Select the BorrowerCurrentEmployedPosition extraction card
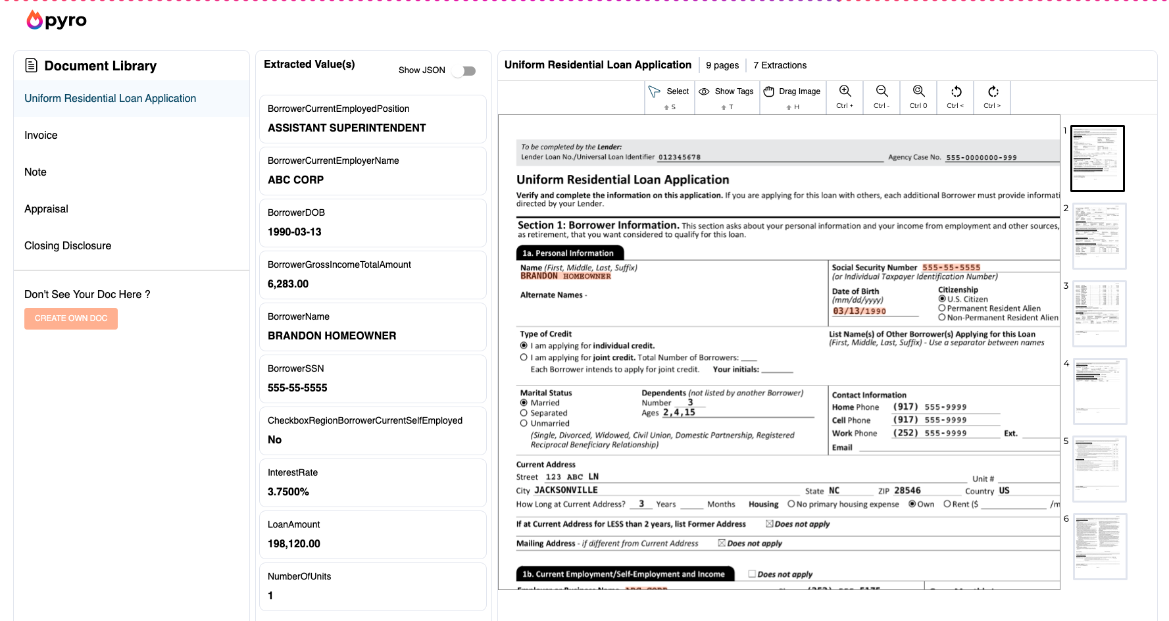The width and height of the screenshot is (1169, 621). tap(373, 119)
